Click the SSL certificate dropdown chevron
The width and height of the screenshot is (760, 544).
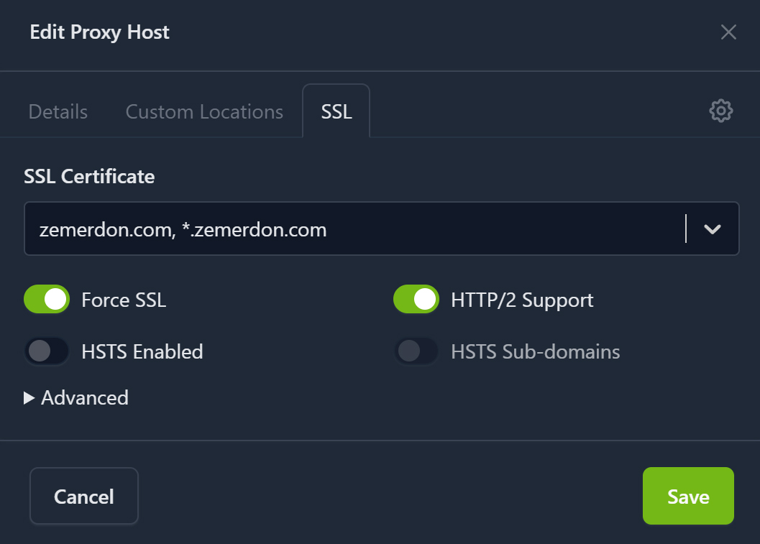coord(712,229)
